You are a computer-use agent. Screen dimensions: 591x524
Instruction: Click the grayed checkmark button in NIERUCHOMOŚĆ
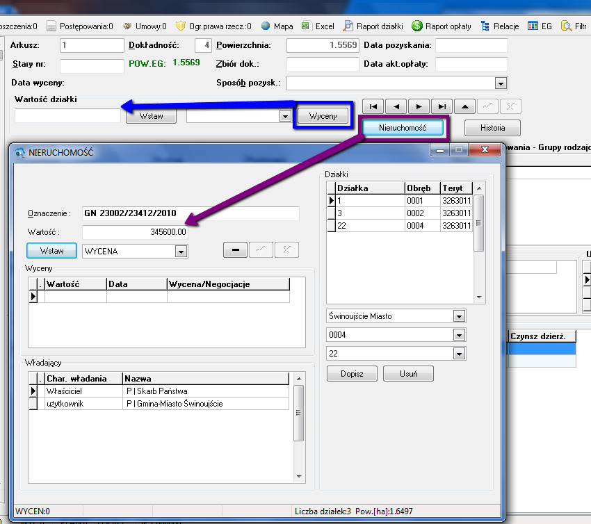pos(261,249)
